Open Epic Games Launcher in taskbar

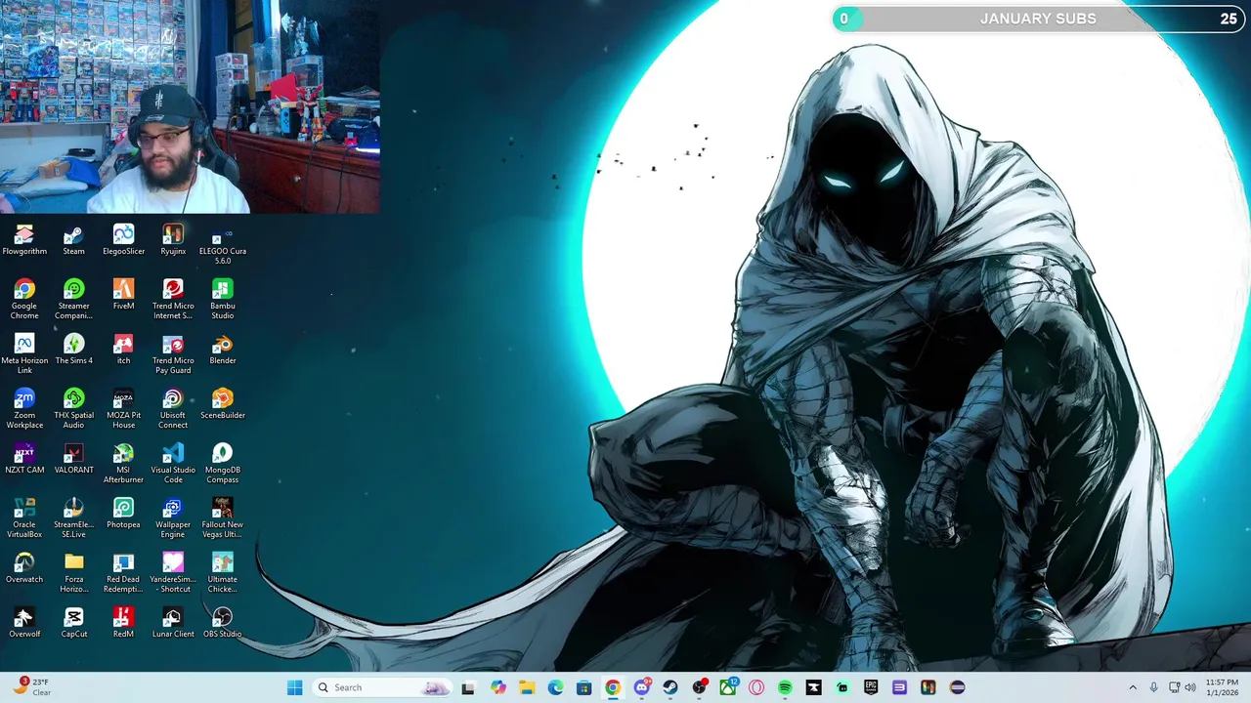click(x=871, y=687)
